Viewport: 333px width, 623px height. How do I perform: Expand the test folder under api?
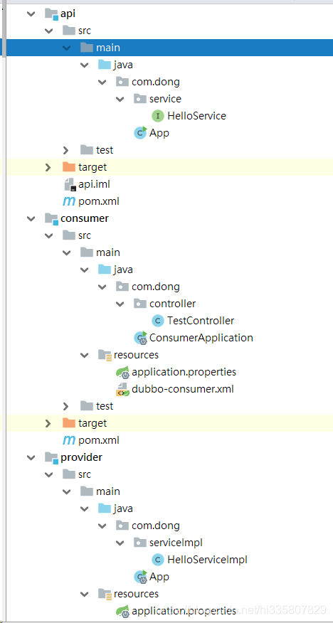(66, 150)
